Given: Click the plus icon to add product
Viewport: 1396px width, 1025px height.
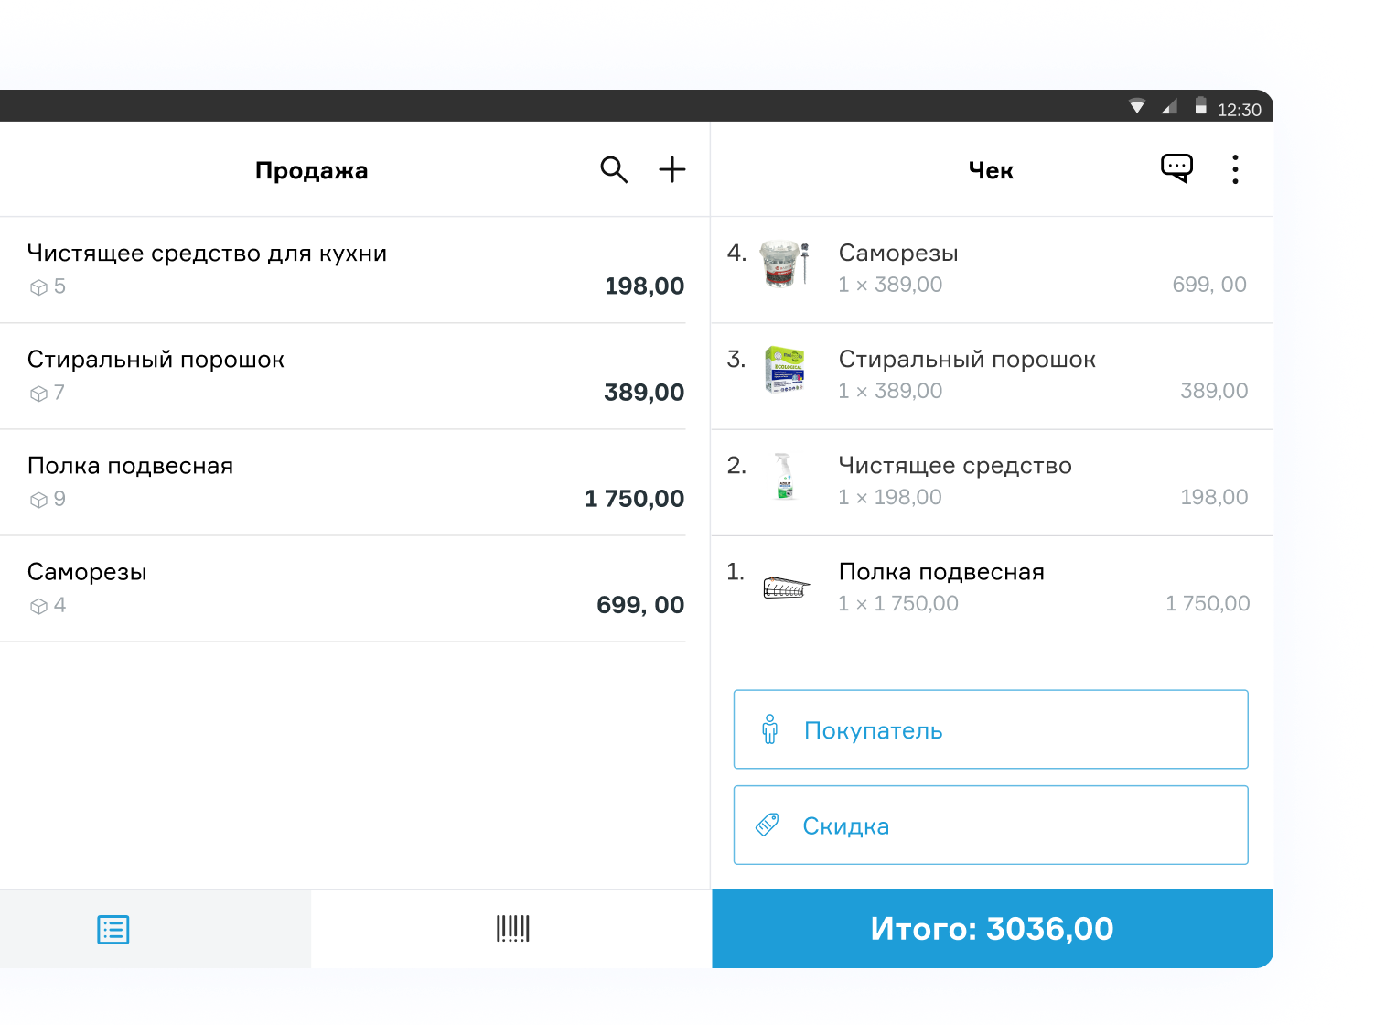Looking at the screenshot, I should 671,169.
